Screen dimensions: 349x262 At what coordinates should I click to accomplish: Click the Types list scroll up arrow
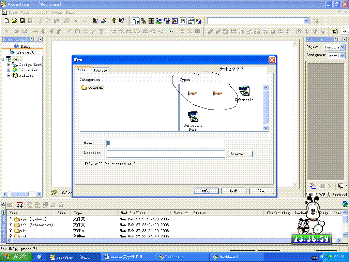[x=265, y=88]
